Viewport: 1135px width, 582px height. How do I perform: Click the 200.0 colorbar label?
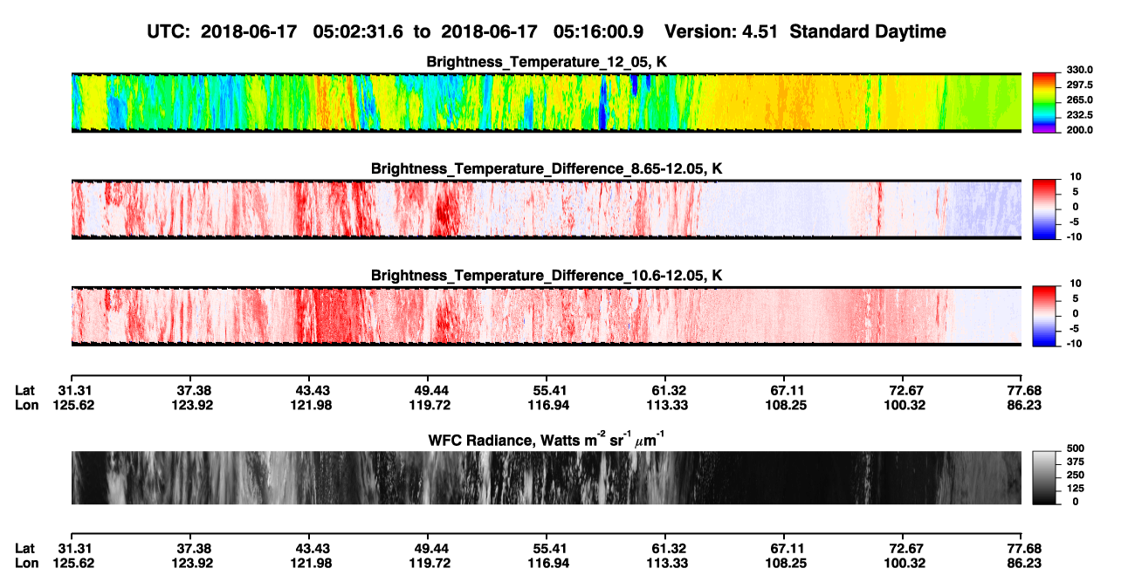[1081, 129]
